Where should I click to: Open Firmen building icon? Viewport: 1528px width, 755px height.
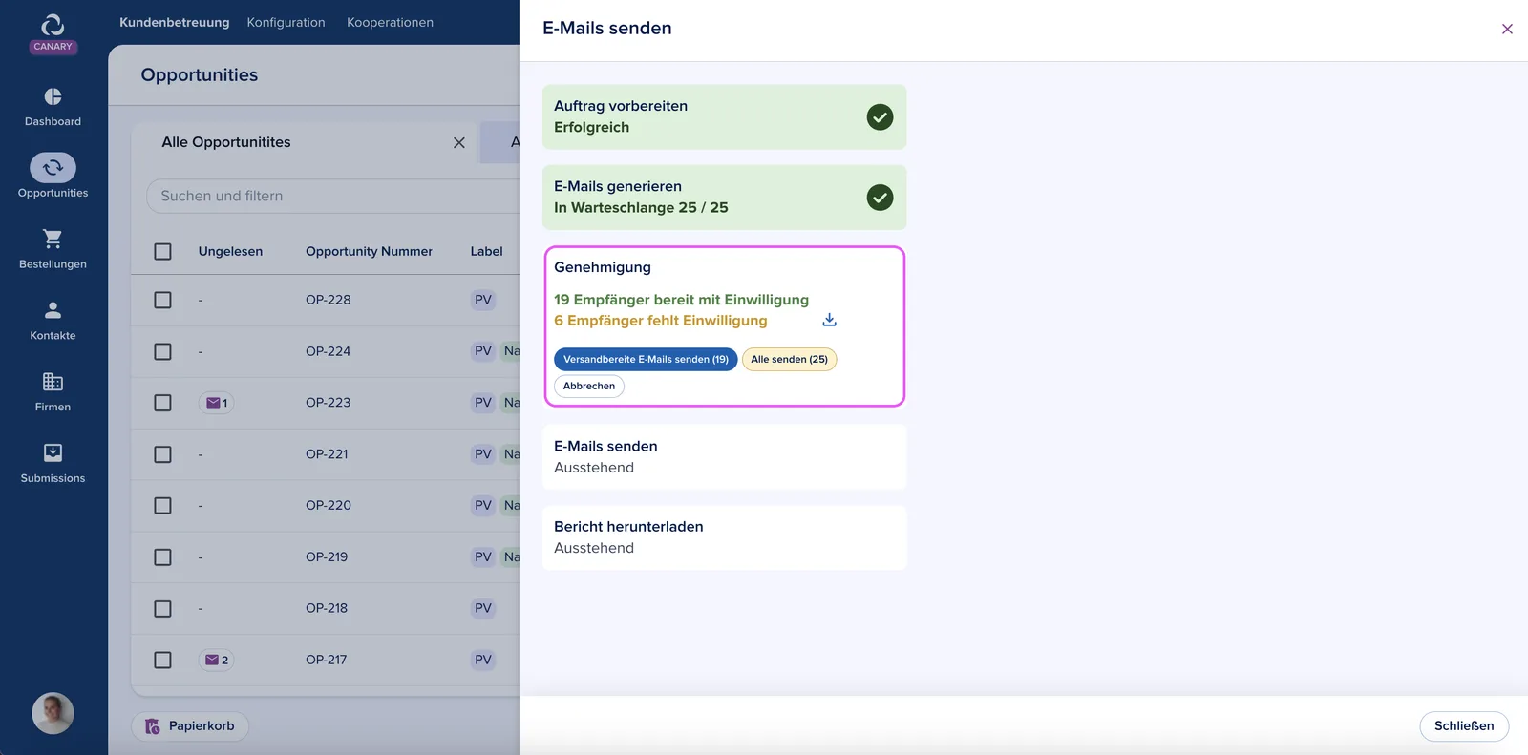[53, 382]
